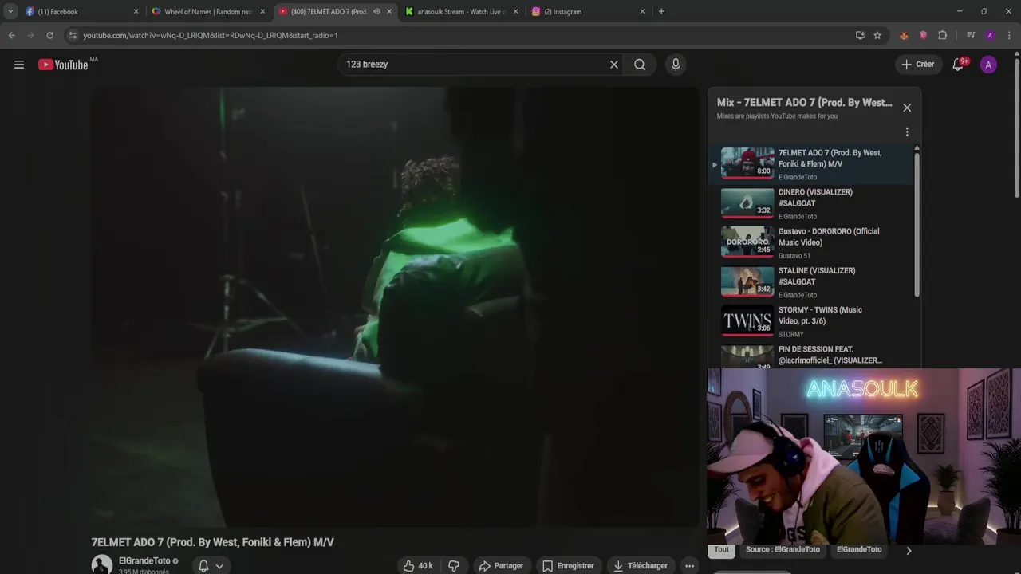Click the Télécharger download button
The image size is (1021, 574).
pyautogui.click(x=640, y=565)
